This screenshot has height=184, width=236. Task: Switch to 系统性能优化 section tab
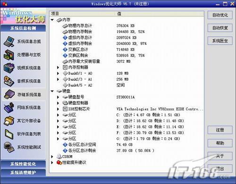pyautogui.click(x=23, y=164)
